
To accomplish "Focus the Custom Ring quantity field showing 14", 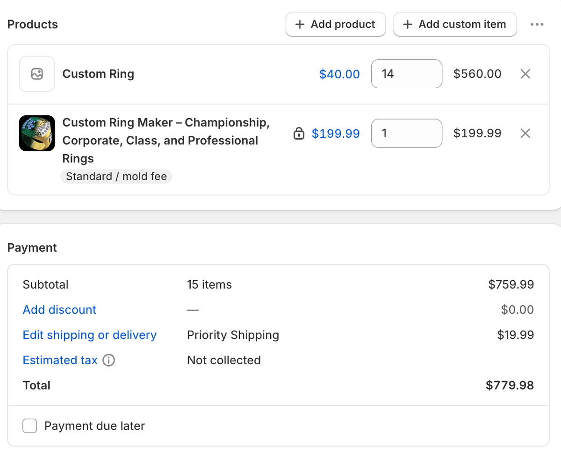I will click(x=407, y=74).
